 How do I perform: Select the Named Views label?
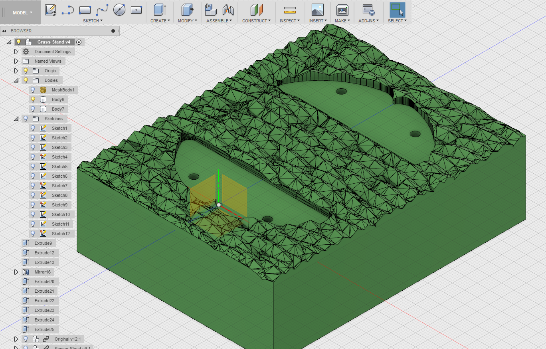pos(48,61)
